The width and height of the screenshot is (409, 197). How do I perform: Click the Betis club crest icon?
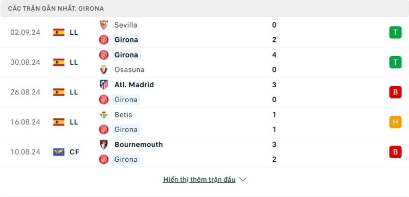[104, 114]
